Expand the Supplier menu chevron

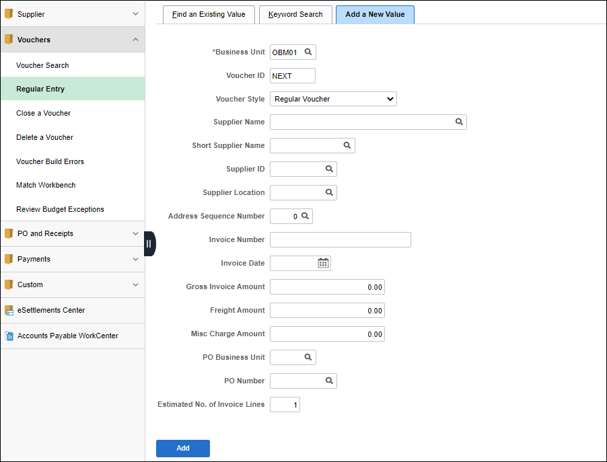point(135,14)
